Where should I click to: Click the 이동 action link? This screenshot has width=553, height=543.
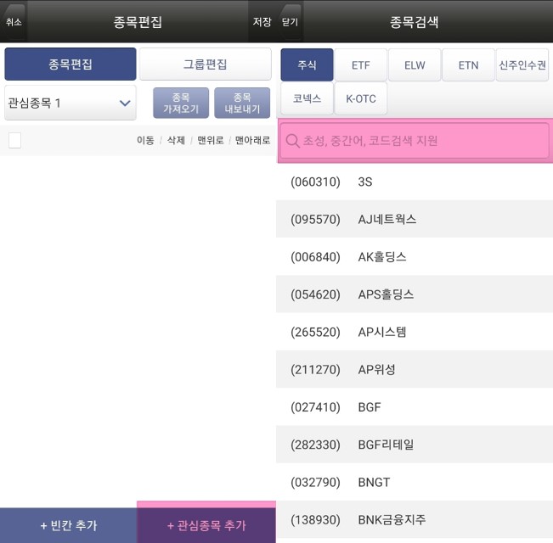(x=145, y=140)
